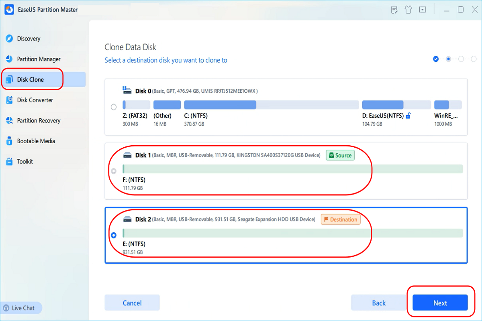Click the current second step dot
The image size is (482, 321).
coord(448,59)
